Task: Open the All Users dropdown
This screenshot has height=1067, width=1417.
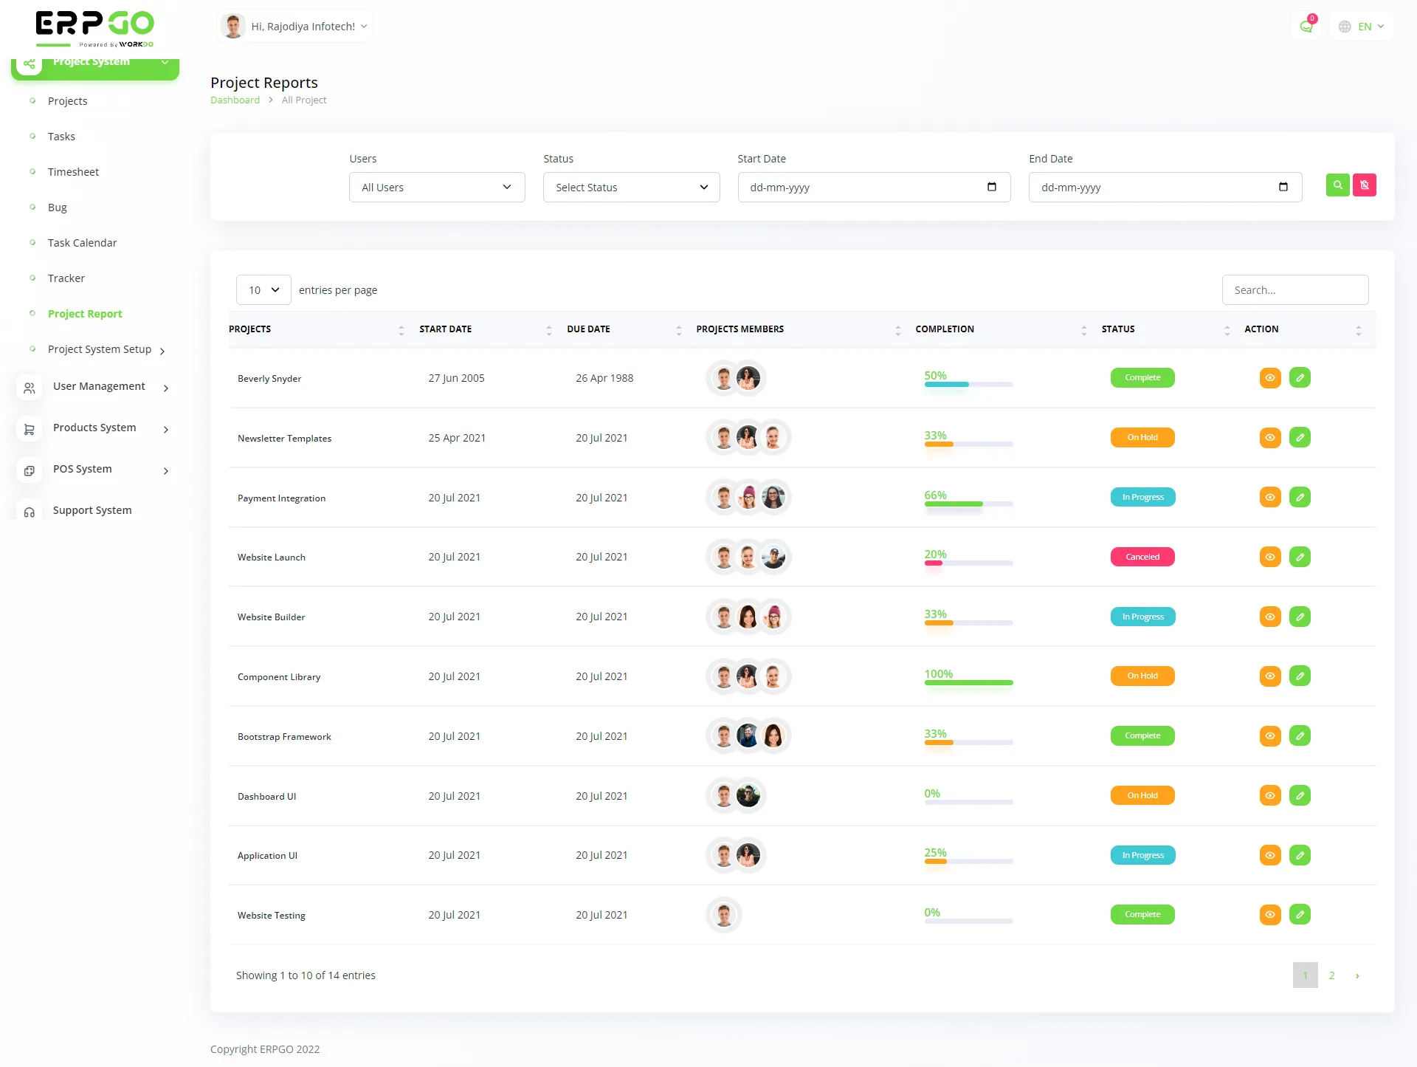Action: 436,187
